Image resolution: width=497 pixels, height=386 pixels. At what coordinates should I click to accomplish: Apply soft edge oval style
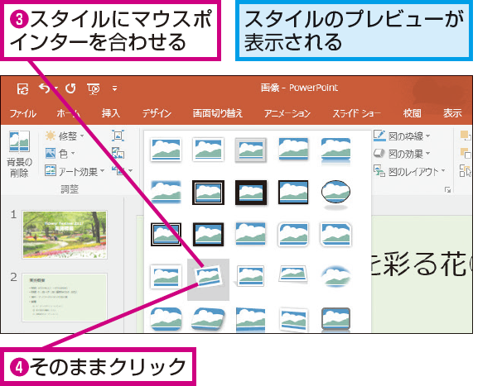(335, 276)
